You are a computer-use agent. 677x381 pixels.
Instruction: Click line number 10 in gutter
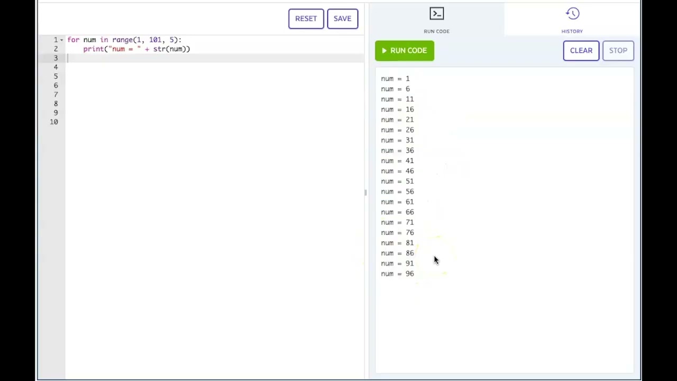tap(54, 122)
